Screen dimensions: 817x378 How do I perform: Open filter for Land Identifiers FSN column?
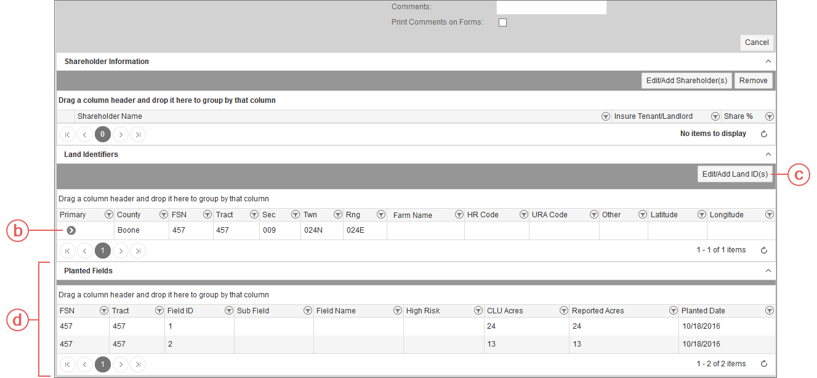207,215
